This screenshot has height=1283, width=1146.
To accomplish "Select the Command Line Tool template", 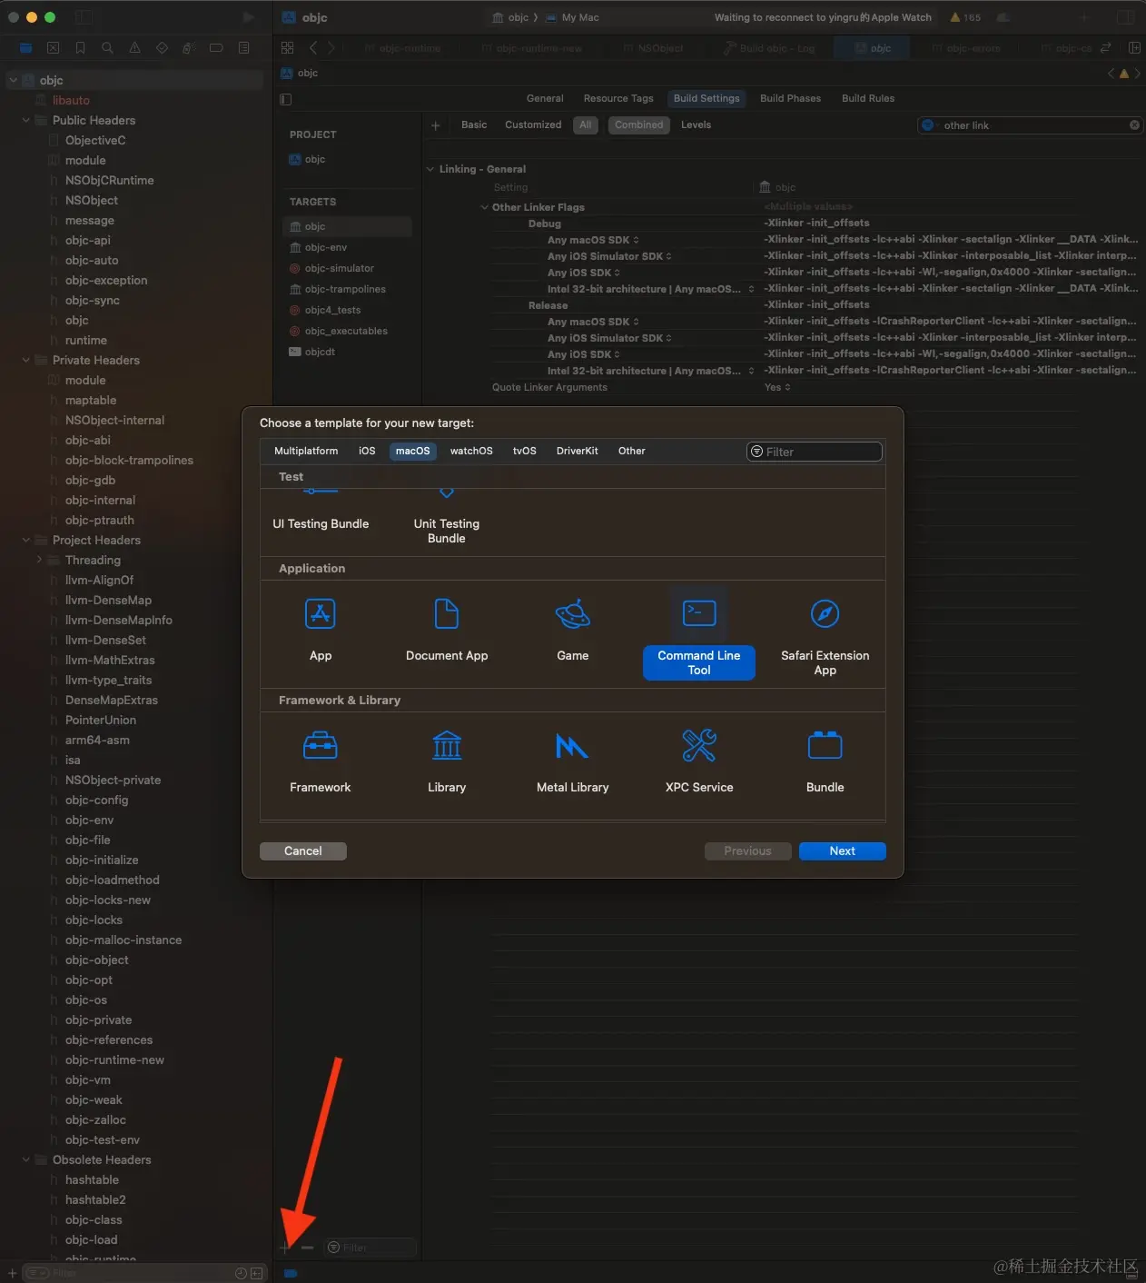I will pyautogui.click(x=698, y=632).
